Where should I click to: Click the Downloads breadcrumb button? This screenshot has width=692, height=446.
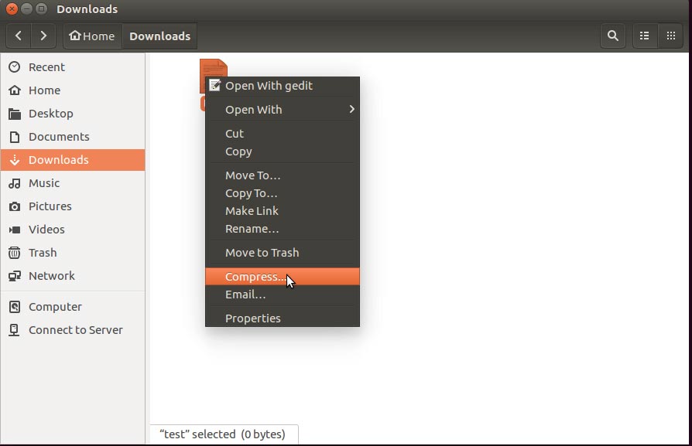pos(159,36)
